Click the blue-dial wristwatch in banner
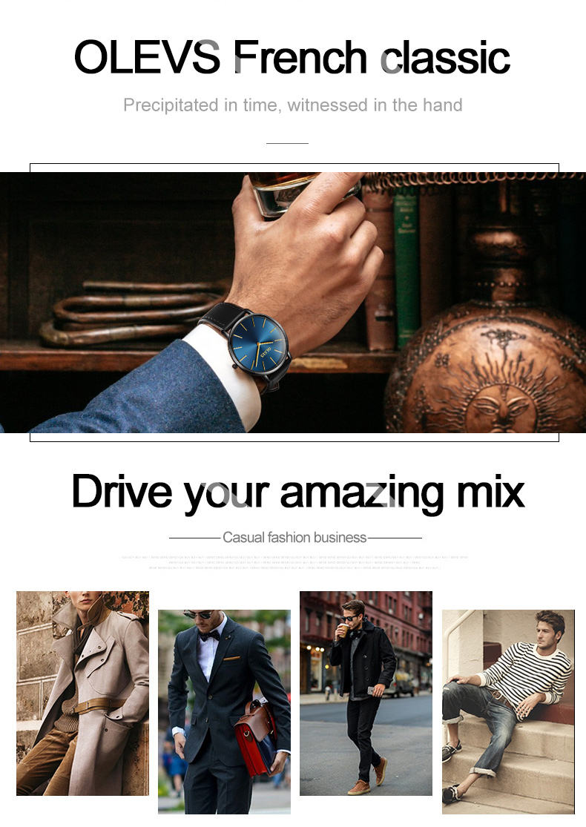This screenshot has width=586, height=827. [259, 344]
